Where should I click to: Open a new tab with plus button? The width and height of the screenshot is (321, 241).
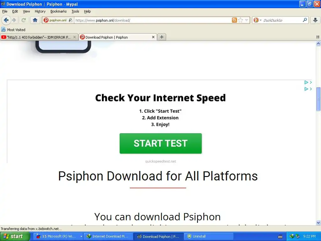[x=162, y=37]
